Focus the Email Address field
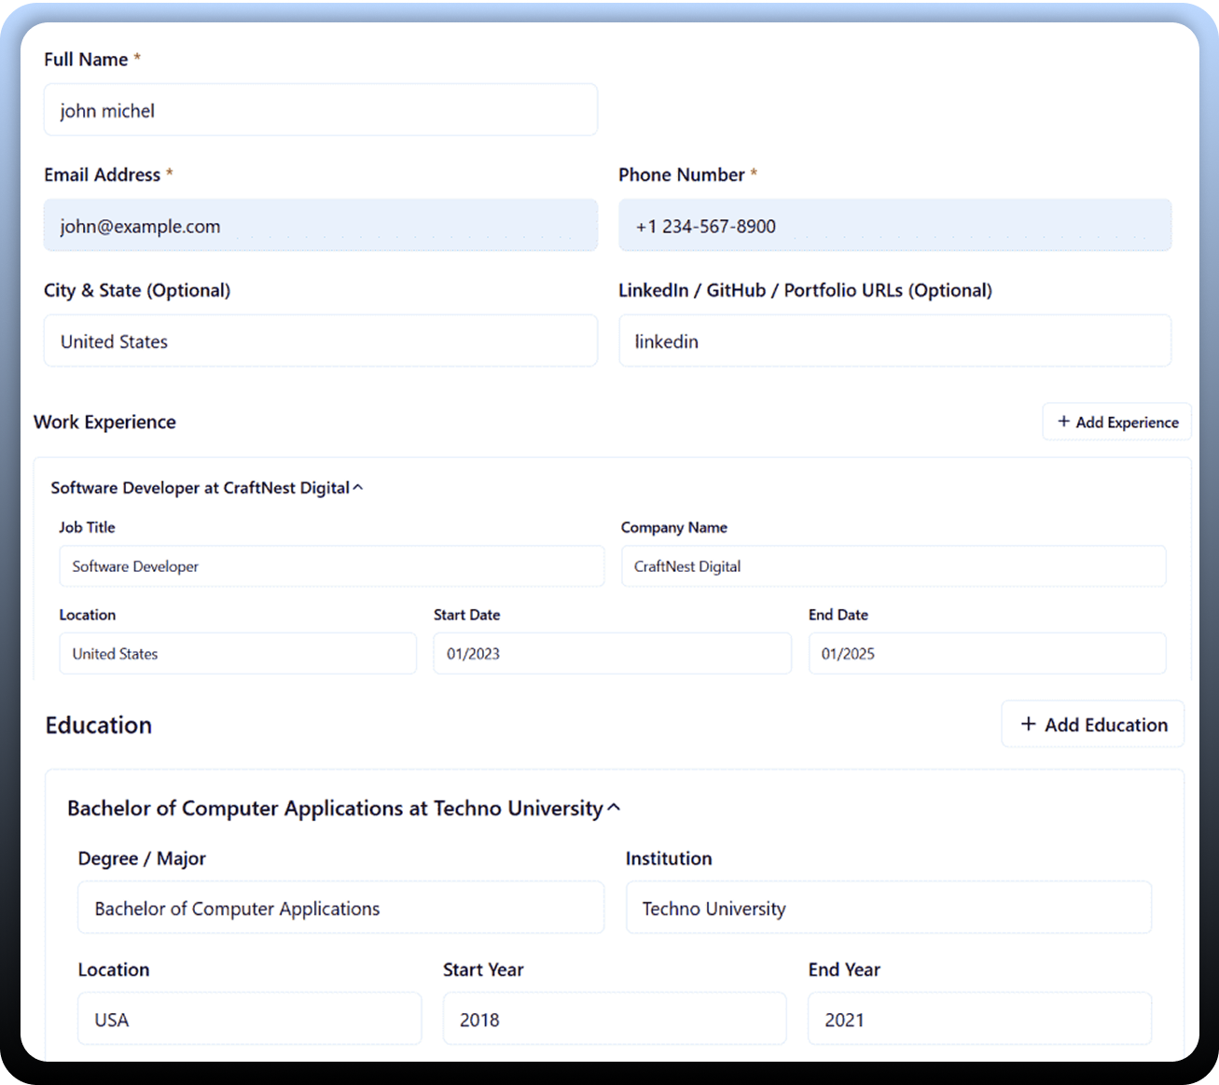1219x1085 pixels. coord(320,226)
